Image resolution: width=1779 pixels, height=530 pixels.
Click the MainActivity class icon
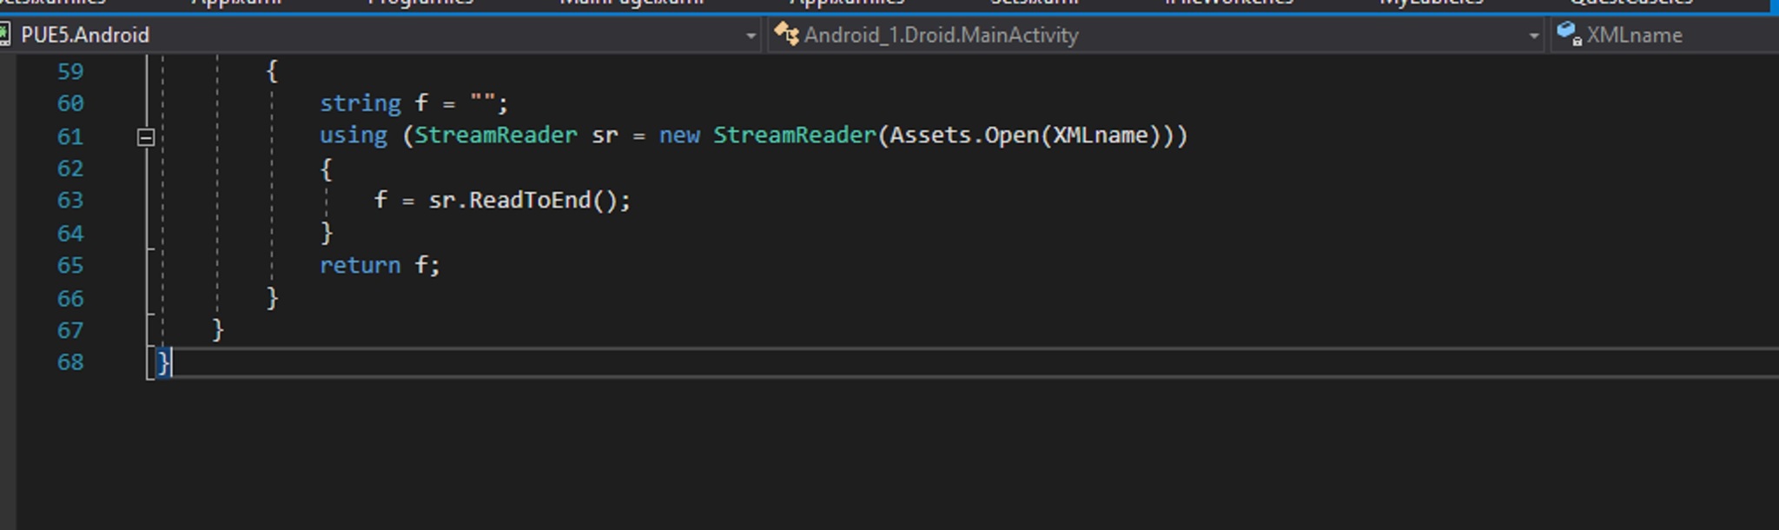[786, 34]
